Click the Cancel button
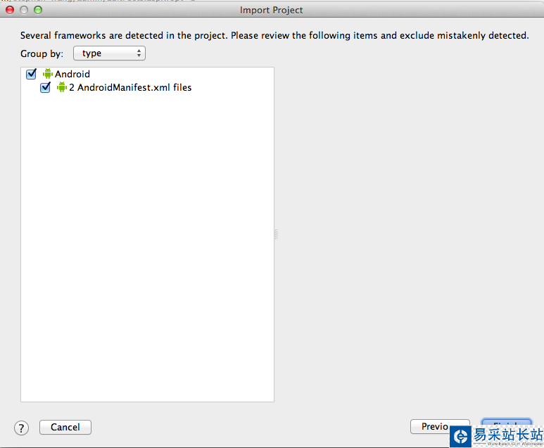Viewport: 544px width, 448px height. (65, 427)
